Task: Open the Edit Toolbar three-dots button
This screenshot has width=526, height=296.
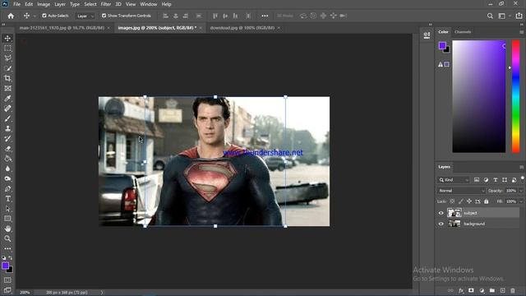Action: pos(7,248)
